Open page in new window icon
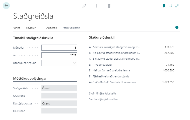The image size is (190, 120). (x=171, y=6)
